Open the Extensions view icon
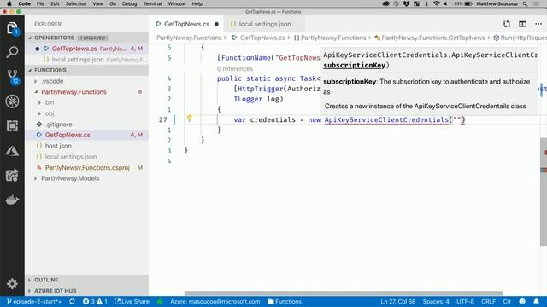This screenshot has height=307, width=547. tap(12, 125)
